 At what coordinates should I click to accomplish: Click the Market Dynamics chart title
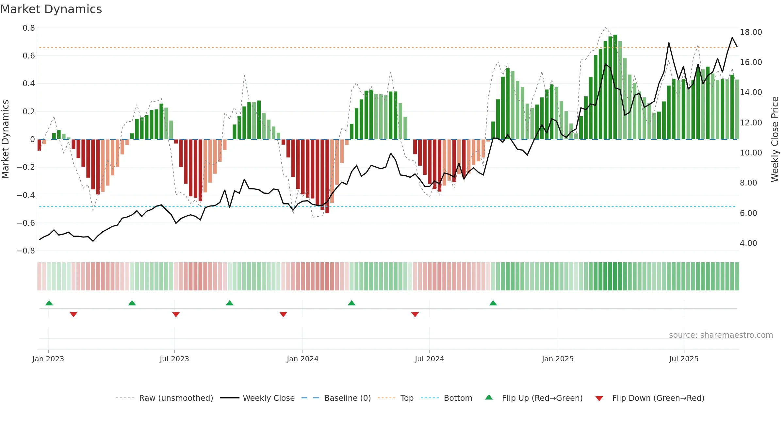coord(51,9)
